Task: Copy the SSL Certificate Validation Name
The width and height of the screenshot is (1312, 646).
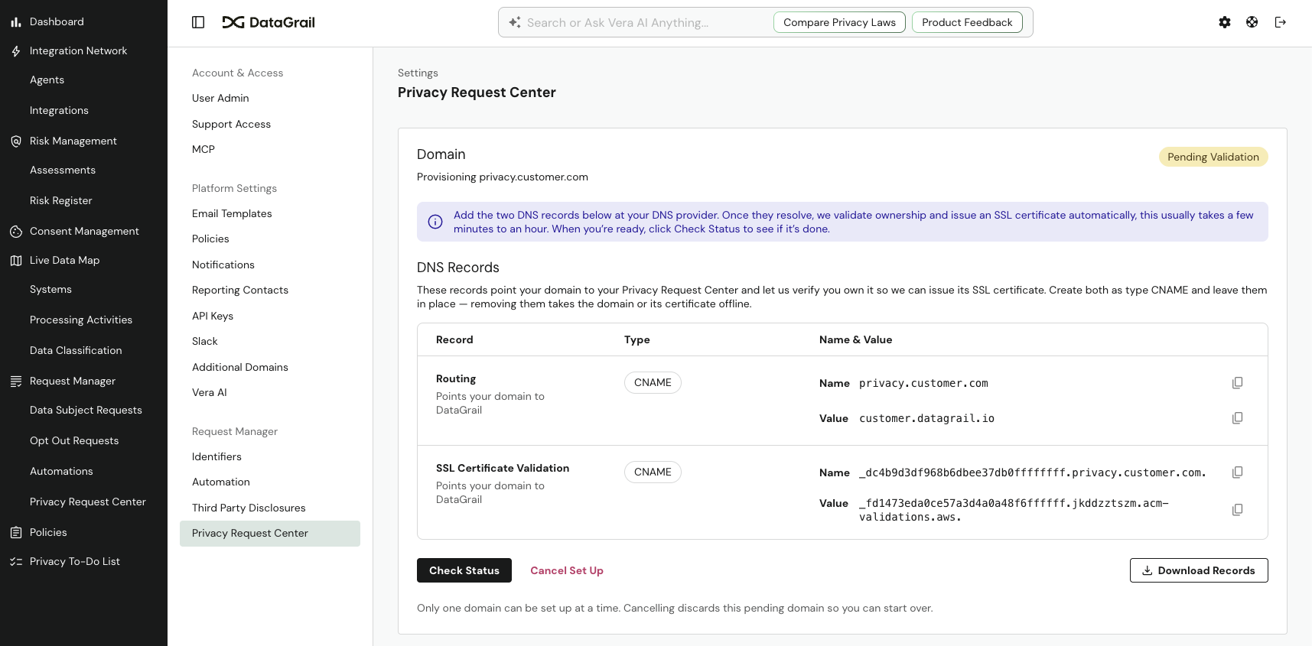Action: click(1237, 472)
